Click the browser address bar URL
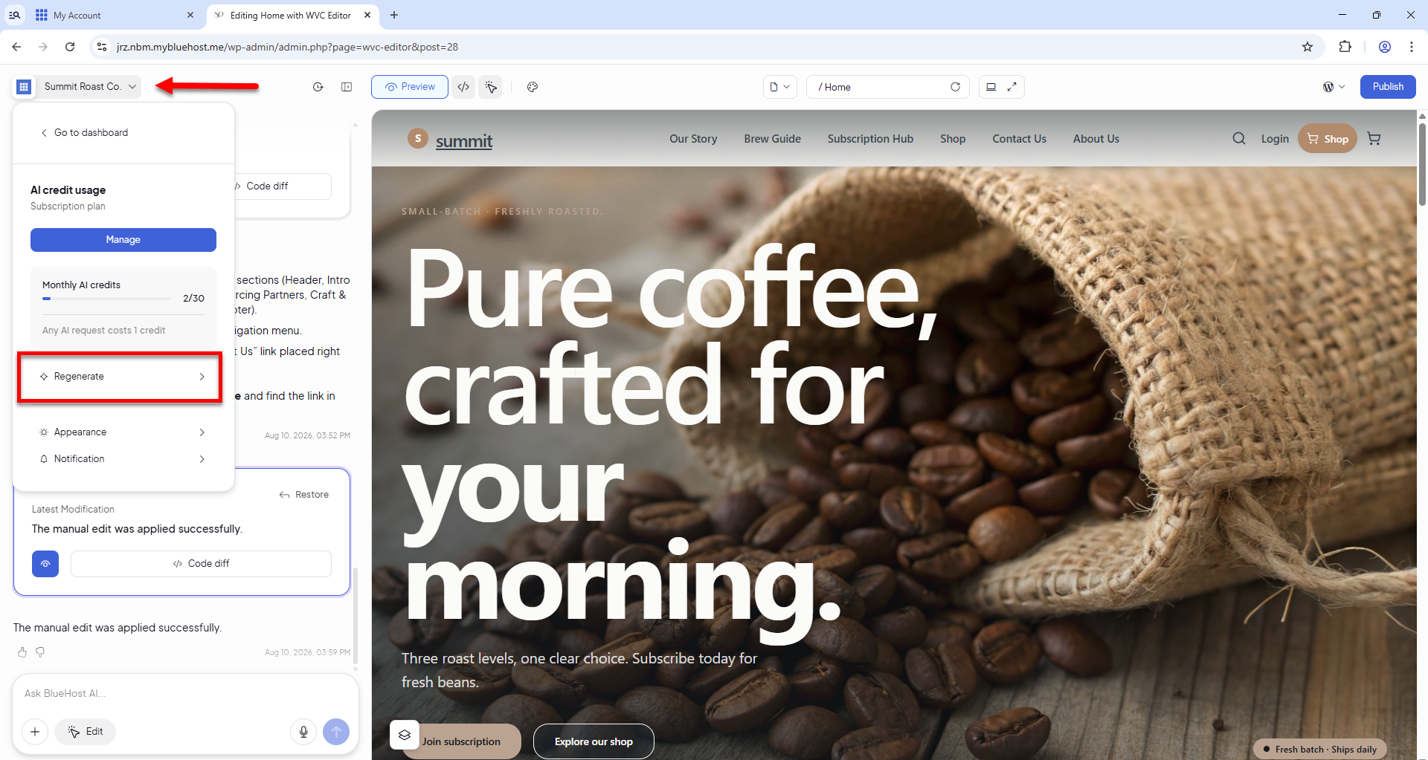Image resolution: width=1428 pixels, height=760 pixels. (x=287, y=47)
